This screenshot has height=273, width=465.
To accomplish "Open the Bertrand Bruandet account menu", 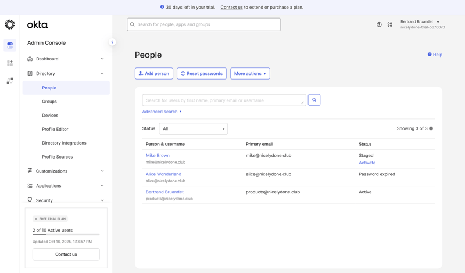I will click(423, 24).
